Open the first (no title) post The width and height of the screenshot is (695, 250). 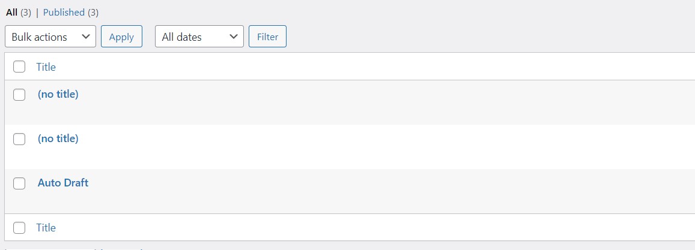click(x=58, y=94)
